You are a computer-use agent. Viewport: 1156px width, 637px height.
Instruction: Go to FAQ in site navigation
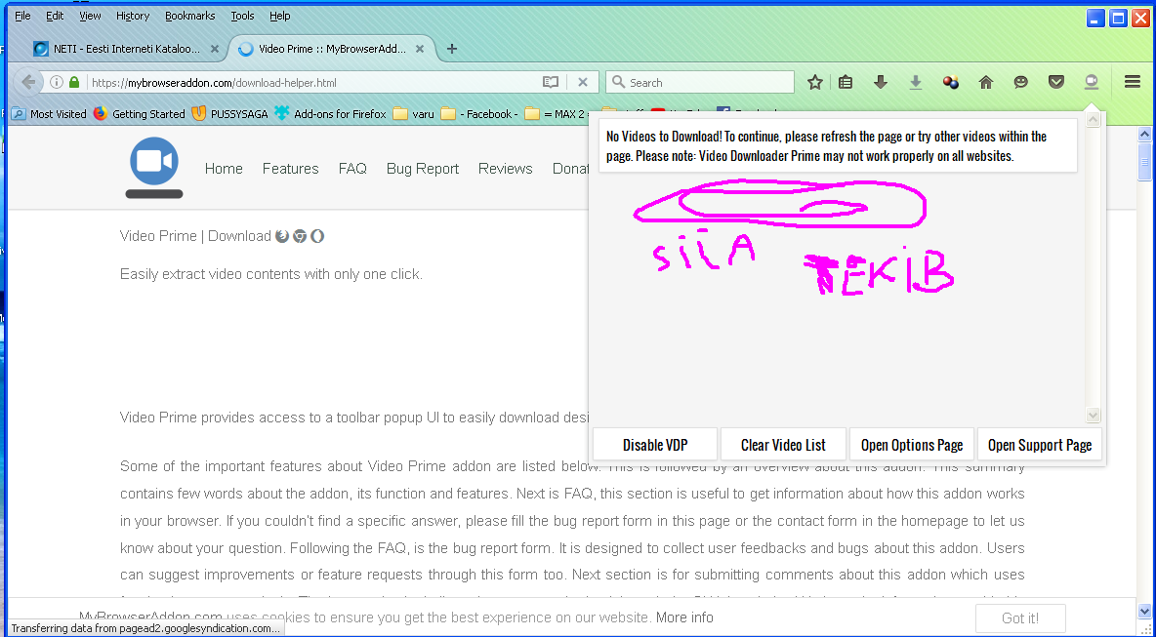coord(352,169)
